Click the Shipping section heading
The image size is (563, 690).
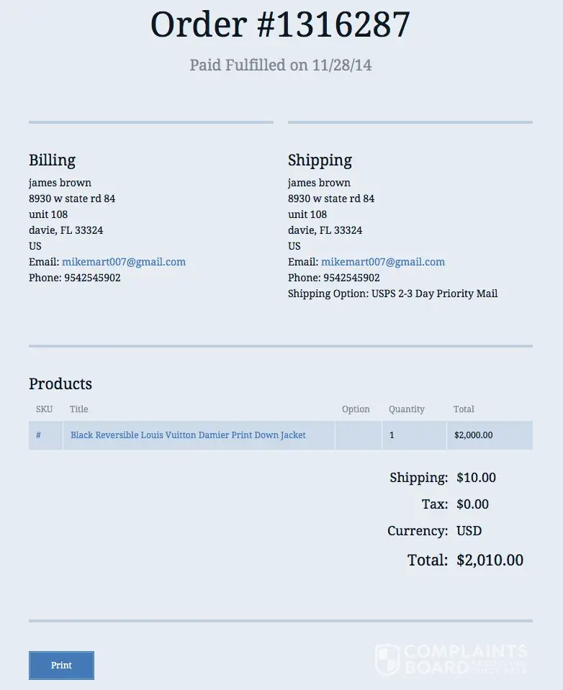[x=320, y=160]
